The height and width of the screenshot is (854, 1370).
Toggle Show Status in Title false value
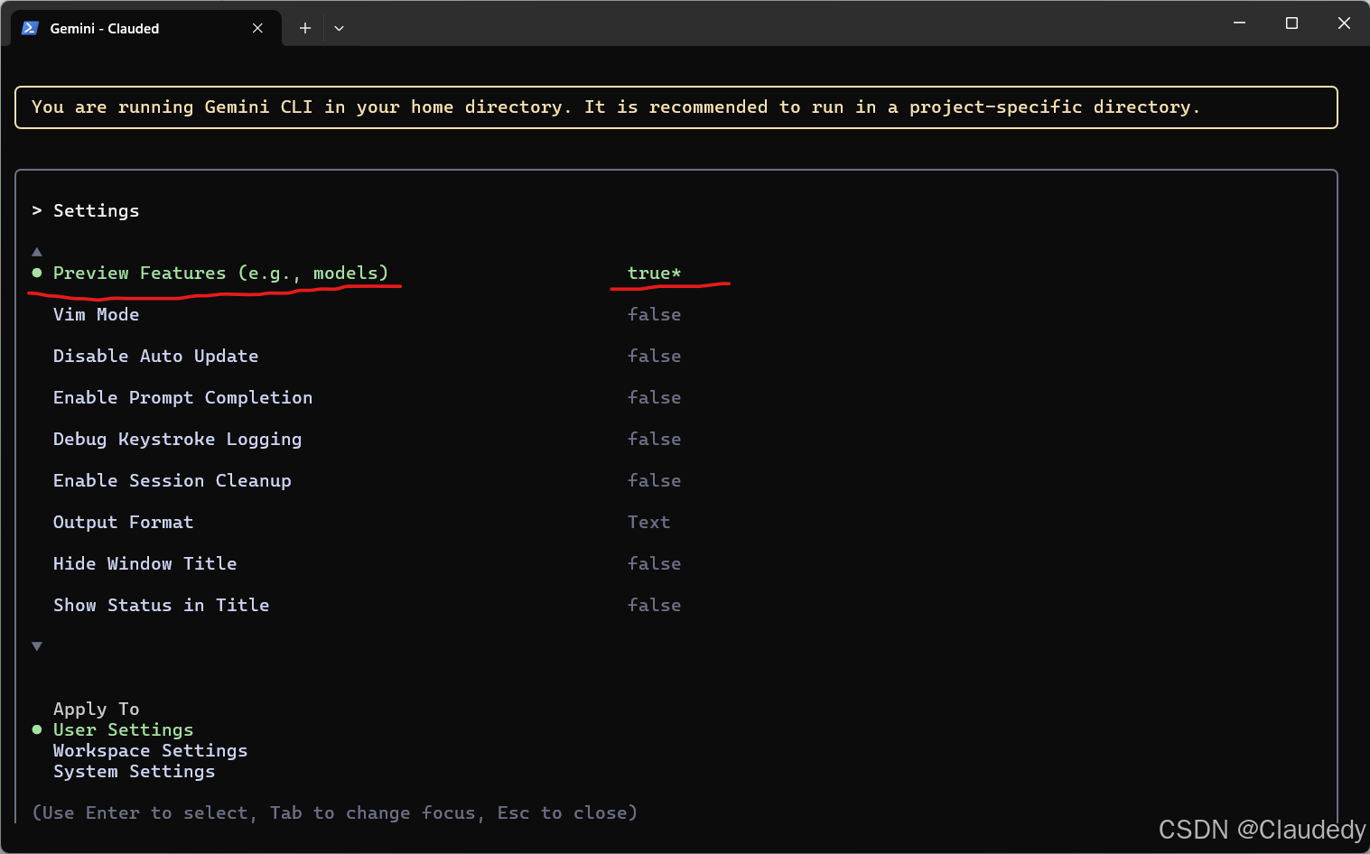tap(654, 605)
